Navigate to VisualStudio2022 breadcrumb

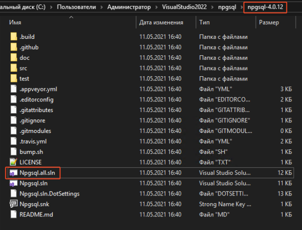pos(184,7)
